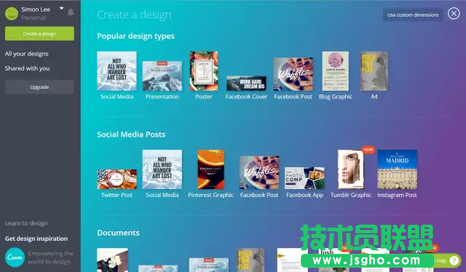Select the Facebook Cover design thumbnail
Image resolution: width=466 pixels, height=272 pixels.
coord(246,83)
